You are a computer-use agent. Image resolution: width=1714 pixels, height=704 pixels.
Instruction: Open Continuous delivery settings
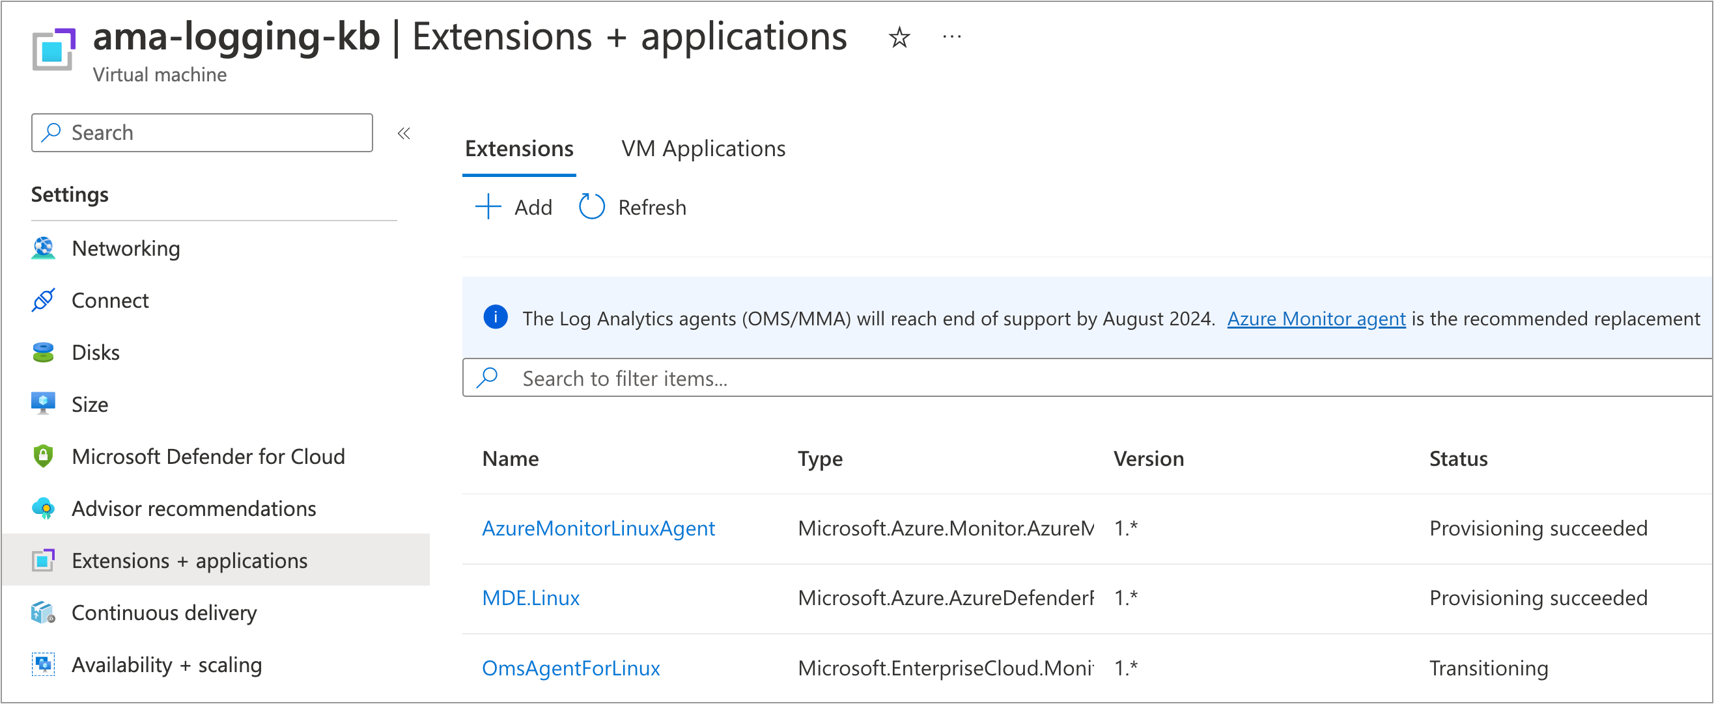pyautogui.click(x=163, y=612)
